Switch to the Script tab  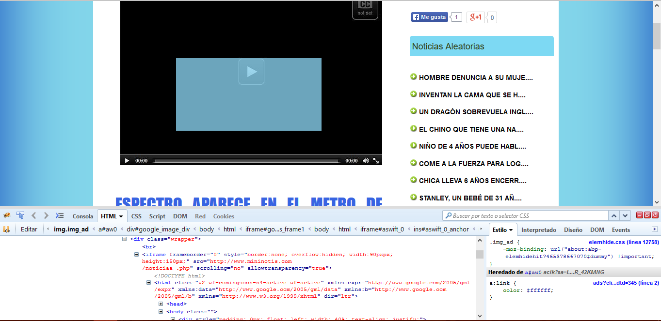[157, 216]
